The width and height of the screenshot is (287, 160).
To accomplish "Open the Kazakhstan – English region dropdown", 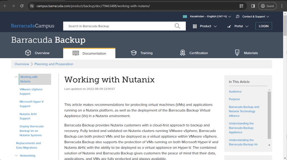I will click(x=210, y=17).
